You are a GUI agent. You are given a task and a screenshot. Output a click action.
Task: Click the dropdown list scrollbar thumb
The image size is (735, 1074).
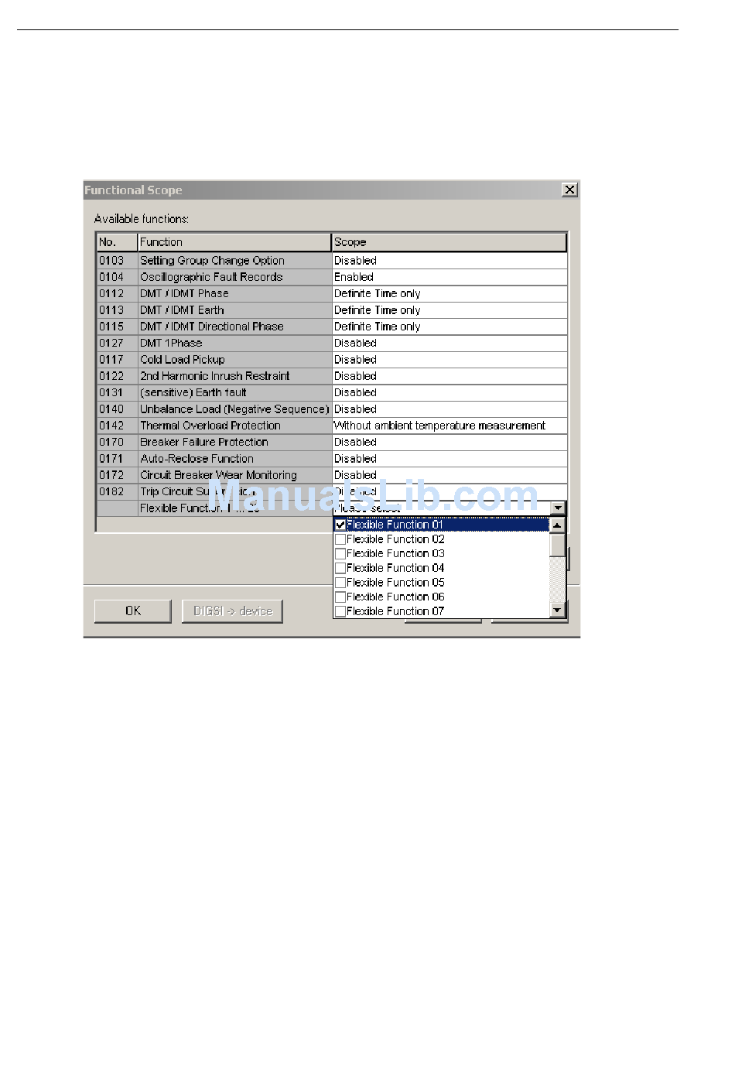(557, 545)
